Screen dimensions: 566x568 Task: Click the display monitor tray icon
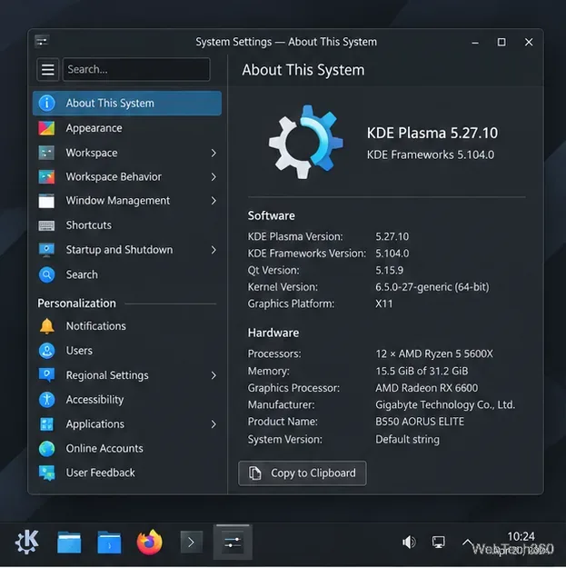(439, 543)
